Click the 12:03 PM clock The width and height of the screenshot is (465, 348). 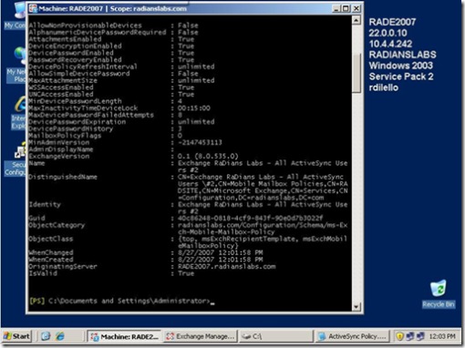442,336
